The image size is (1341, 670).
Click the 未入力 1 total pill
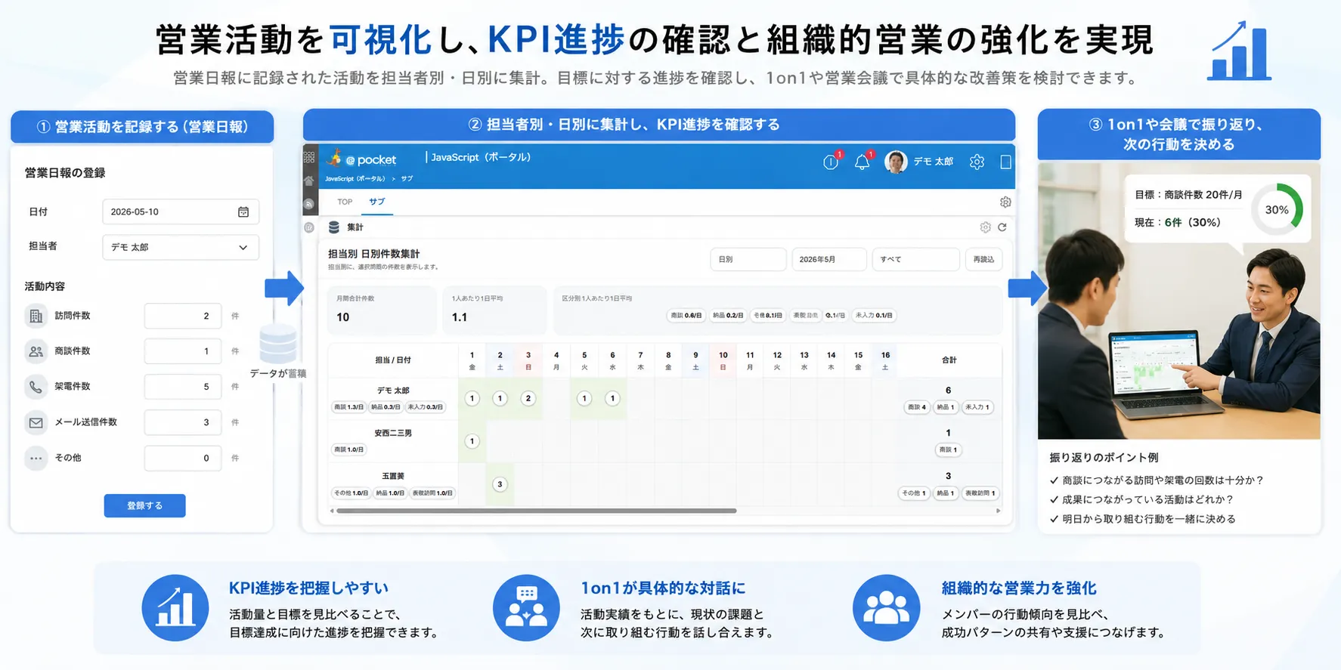pyautogui.click(x=977, y=407)
